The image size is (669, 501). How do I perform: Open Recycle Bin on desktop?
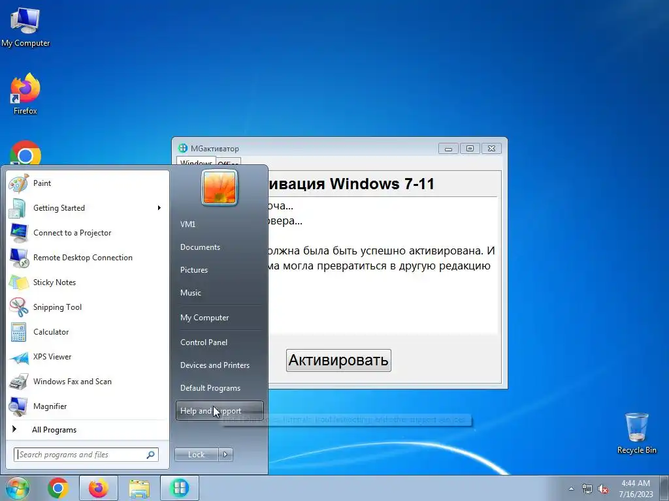[636, 433]
